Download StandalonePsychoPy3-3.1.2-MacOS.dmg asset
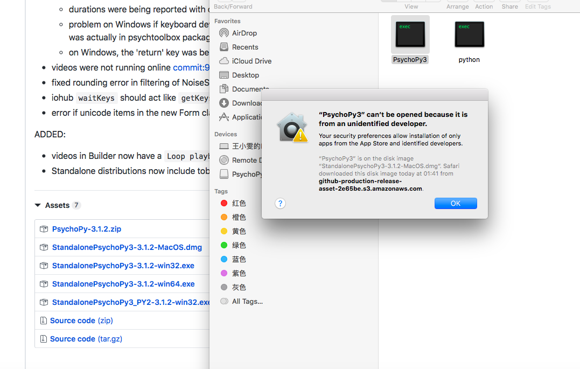Screen dimensions: 580x369 tap(127, 247)
